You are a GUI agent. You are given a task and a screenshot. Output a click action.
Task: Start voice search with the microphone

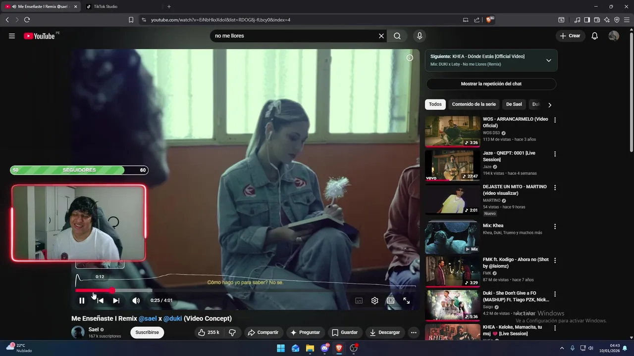pos(420,36)
